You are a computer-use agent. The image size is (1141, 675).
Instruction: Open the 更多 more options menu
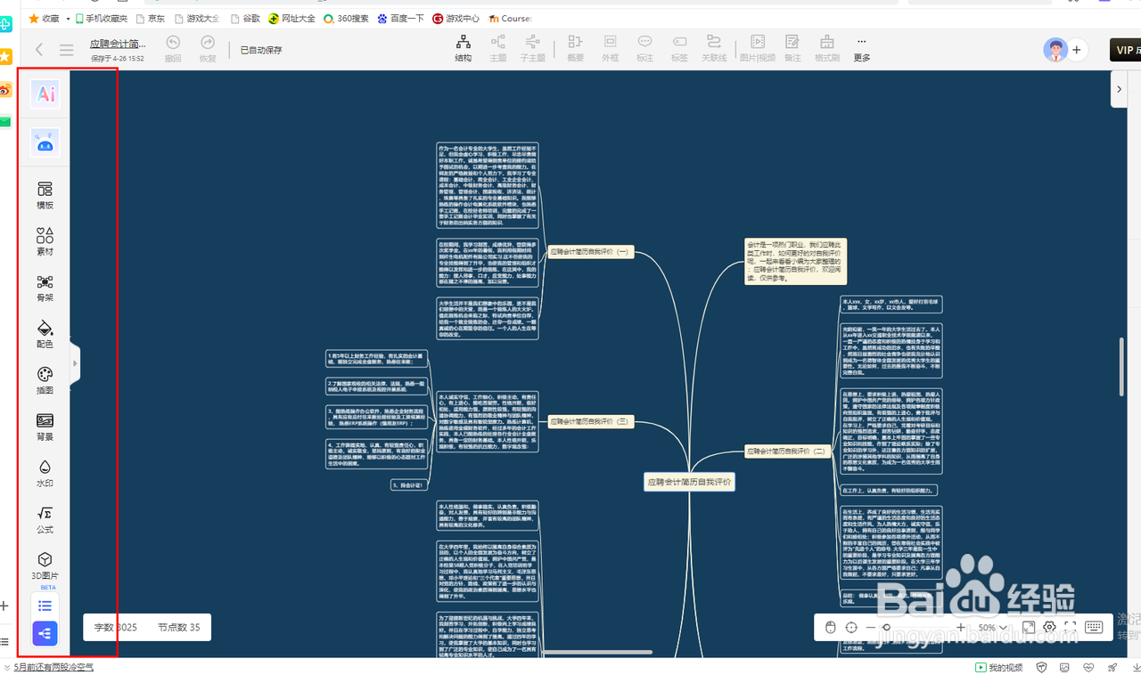[x=861, y=49]
